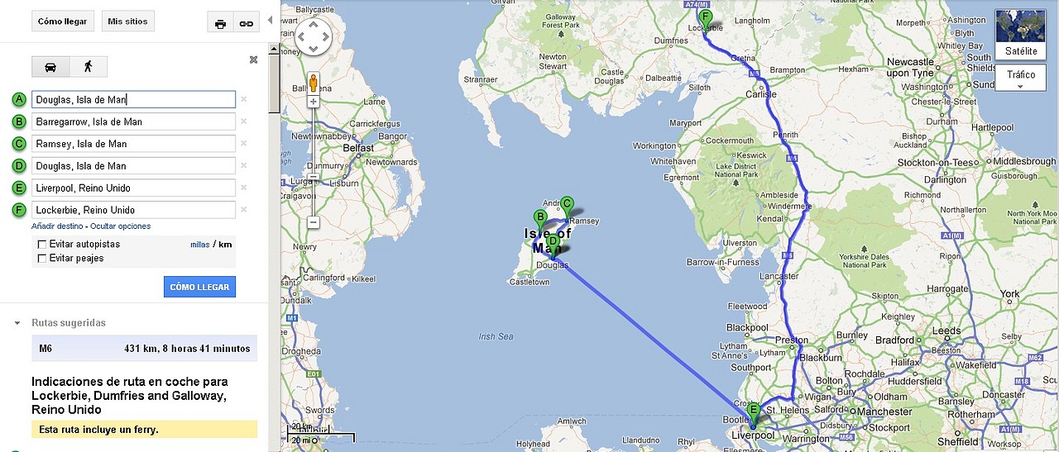This screenshot has width=1059, height=452.
Task: Collapse the left panel with arrow
Action: [270, 19]
